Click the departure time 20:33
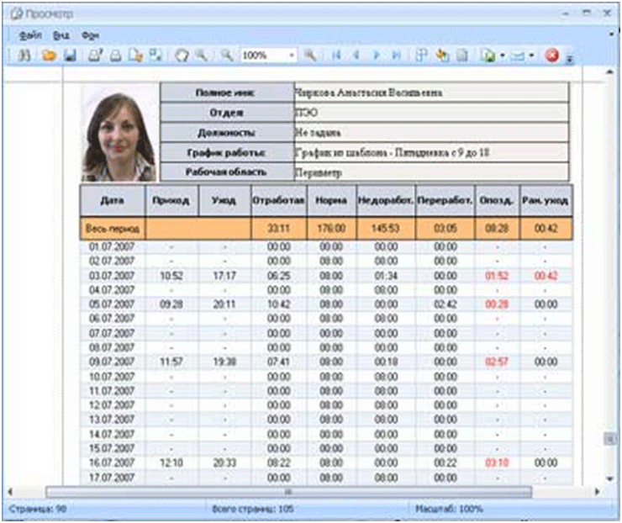 [x=224, y=462]
